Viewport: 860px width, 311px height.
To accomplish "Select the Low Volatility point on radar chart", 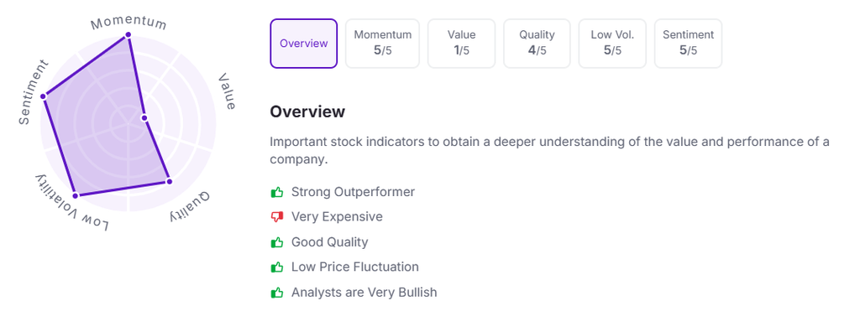I will pos(76,195).
